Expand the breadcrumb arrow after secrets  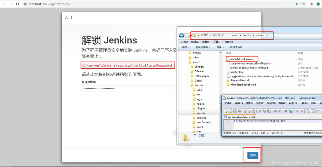click(267, 35)
